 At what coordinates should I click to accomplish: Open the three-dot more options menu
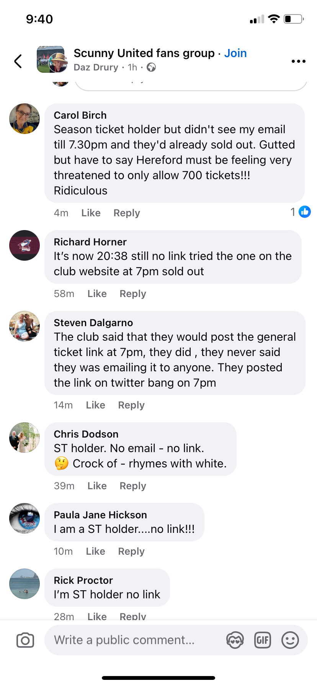coord(298,61)
